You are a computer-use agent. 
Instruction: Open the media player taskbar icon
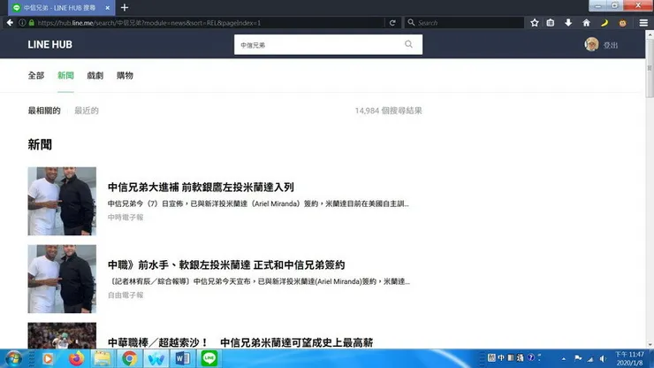tap(48, 359)
